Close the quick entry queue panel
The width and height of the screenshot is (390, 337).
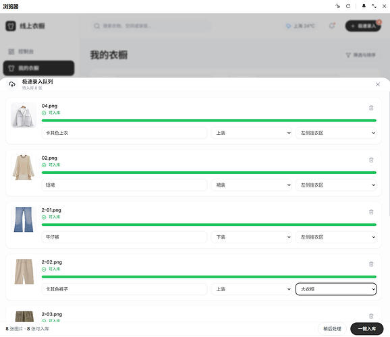click(378, 84)
